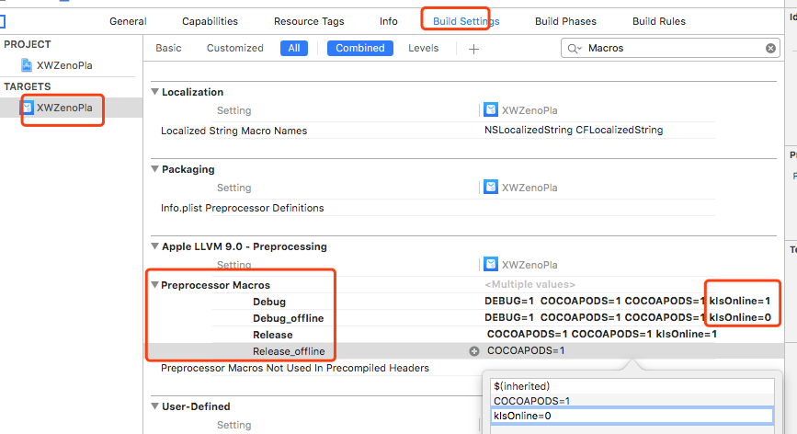The image size is (797, 434).
Task: Select the Release configuration row
Action: pyautogui.click(x=273, y=335)
